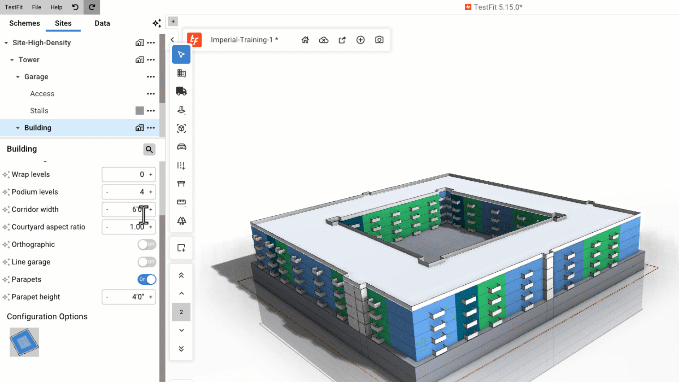Click the ruler measure tool
This screenshot has width=679, height=382.
point(181,202)
